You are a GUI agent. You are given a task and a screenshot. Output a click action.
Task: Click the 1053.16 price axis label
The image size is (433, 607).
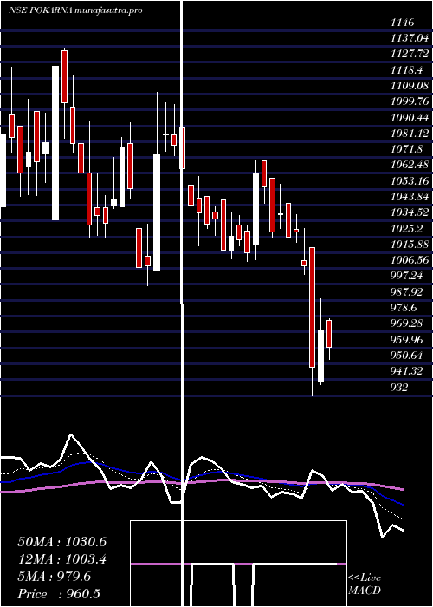point(410,180)
